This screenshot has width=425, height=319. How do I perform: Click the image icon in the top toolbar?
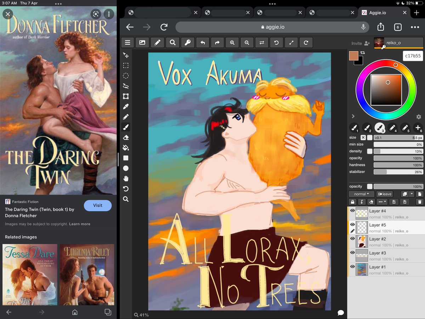(x=142, y=43)
